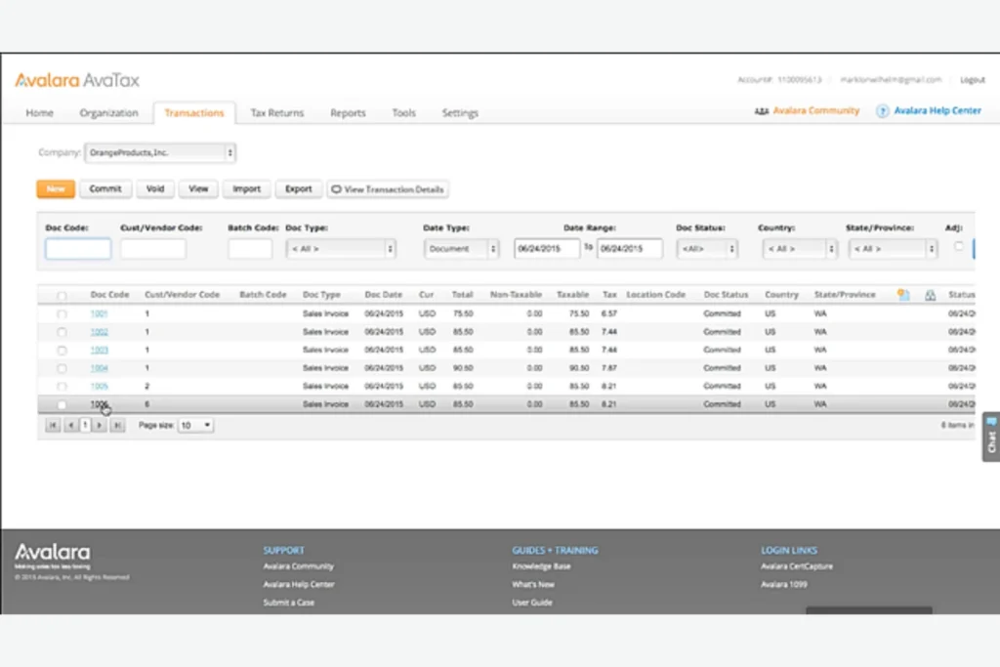
Task: Open the Reports tab
Action: point(348,113)
